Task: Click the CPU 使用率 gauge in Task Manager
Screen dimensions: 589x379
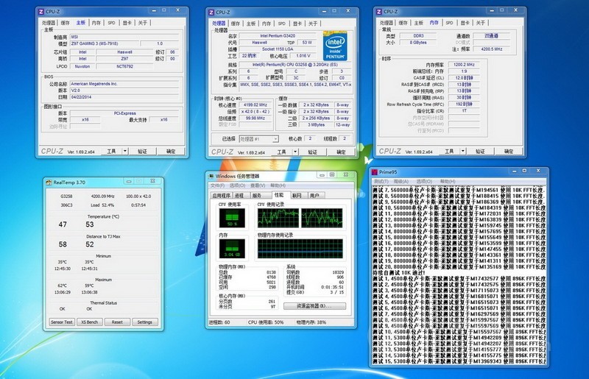Action: 232,218
